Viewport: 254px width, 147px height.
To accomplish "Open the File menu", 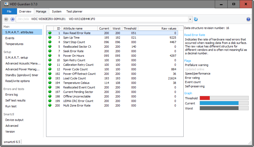I will [x=9, y=11].
